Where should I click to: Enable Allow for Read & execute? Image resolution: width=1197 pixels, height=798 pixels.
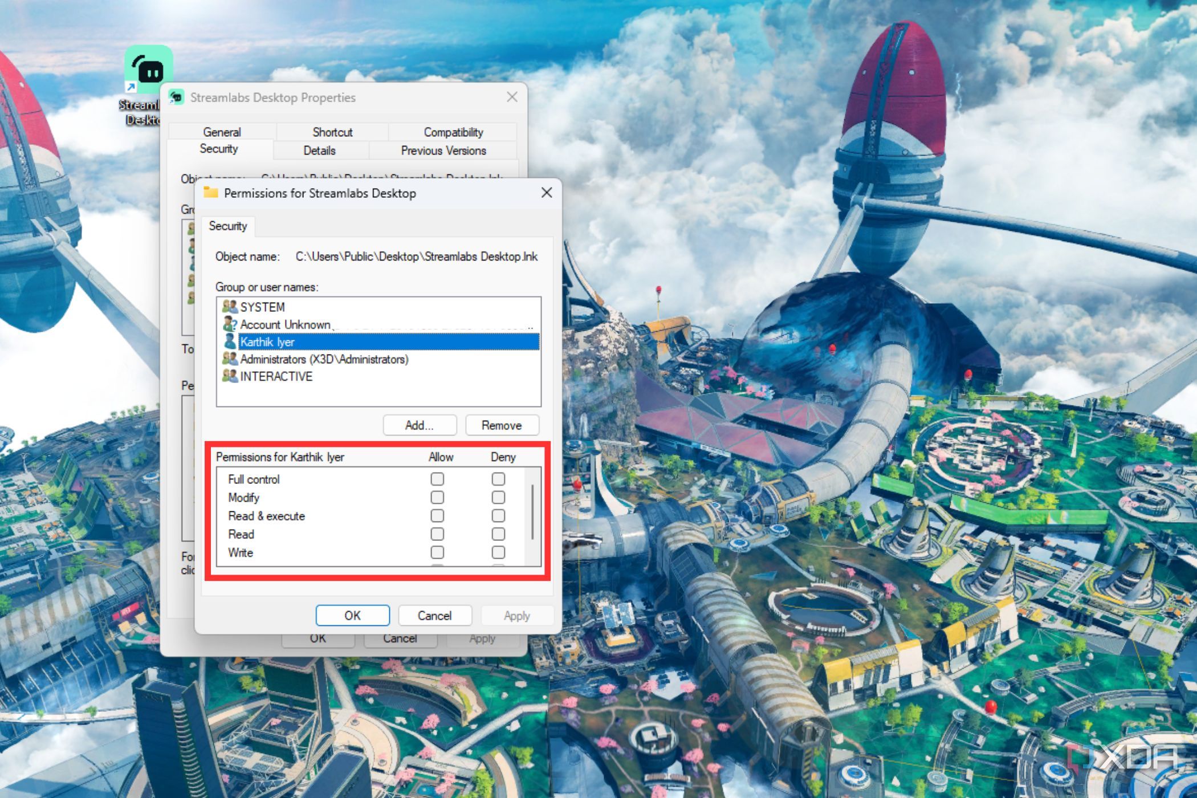point(437,515)
